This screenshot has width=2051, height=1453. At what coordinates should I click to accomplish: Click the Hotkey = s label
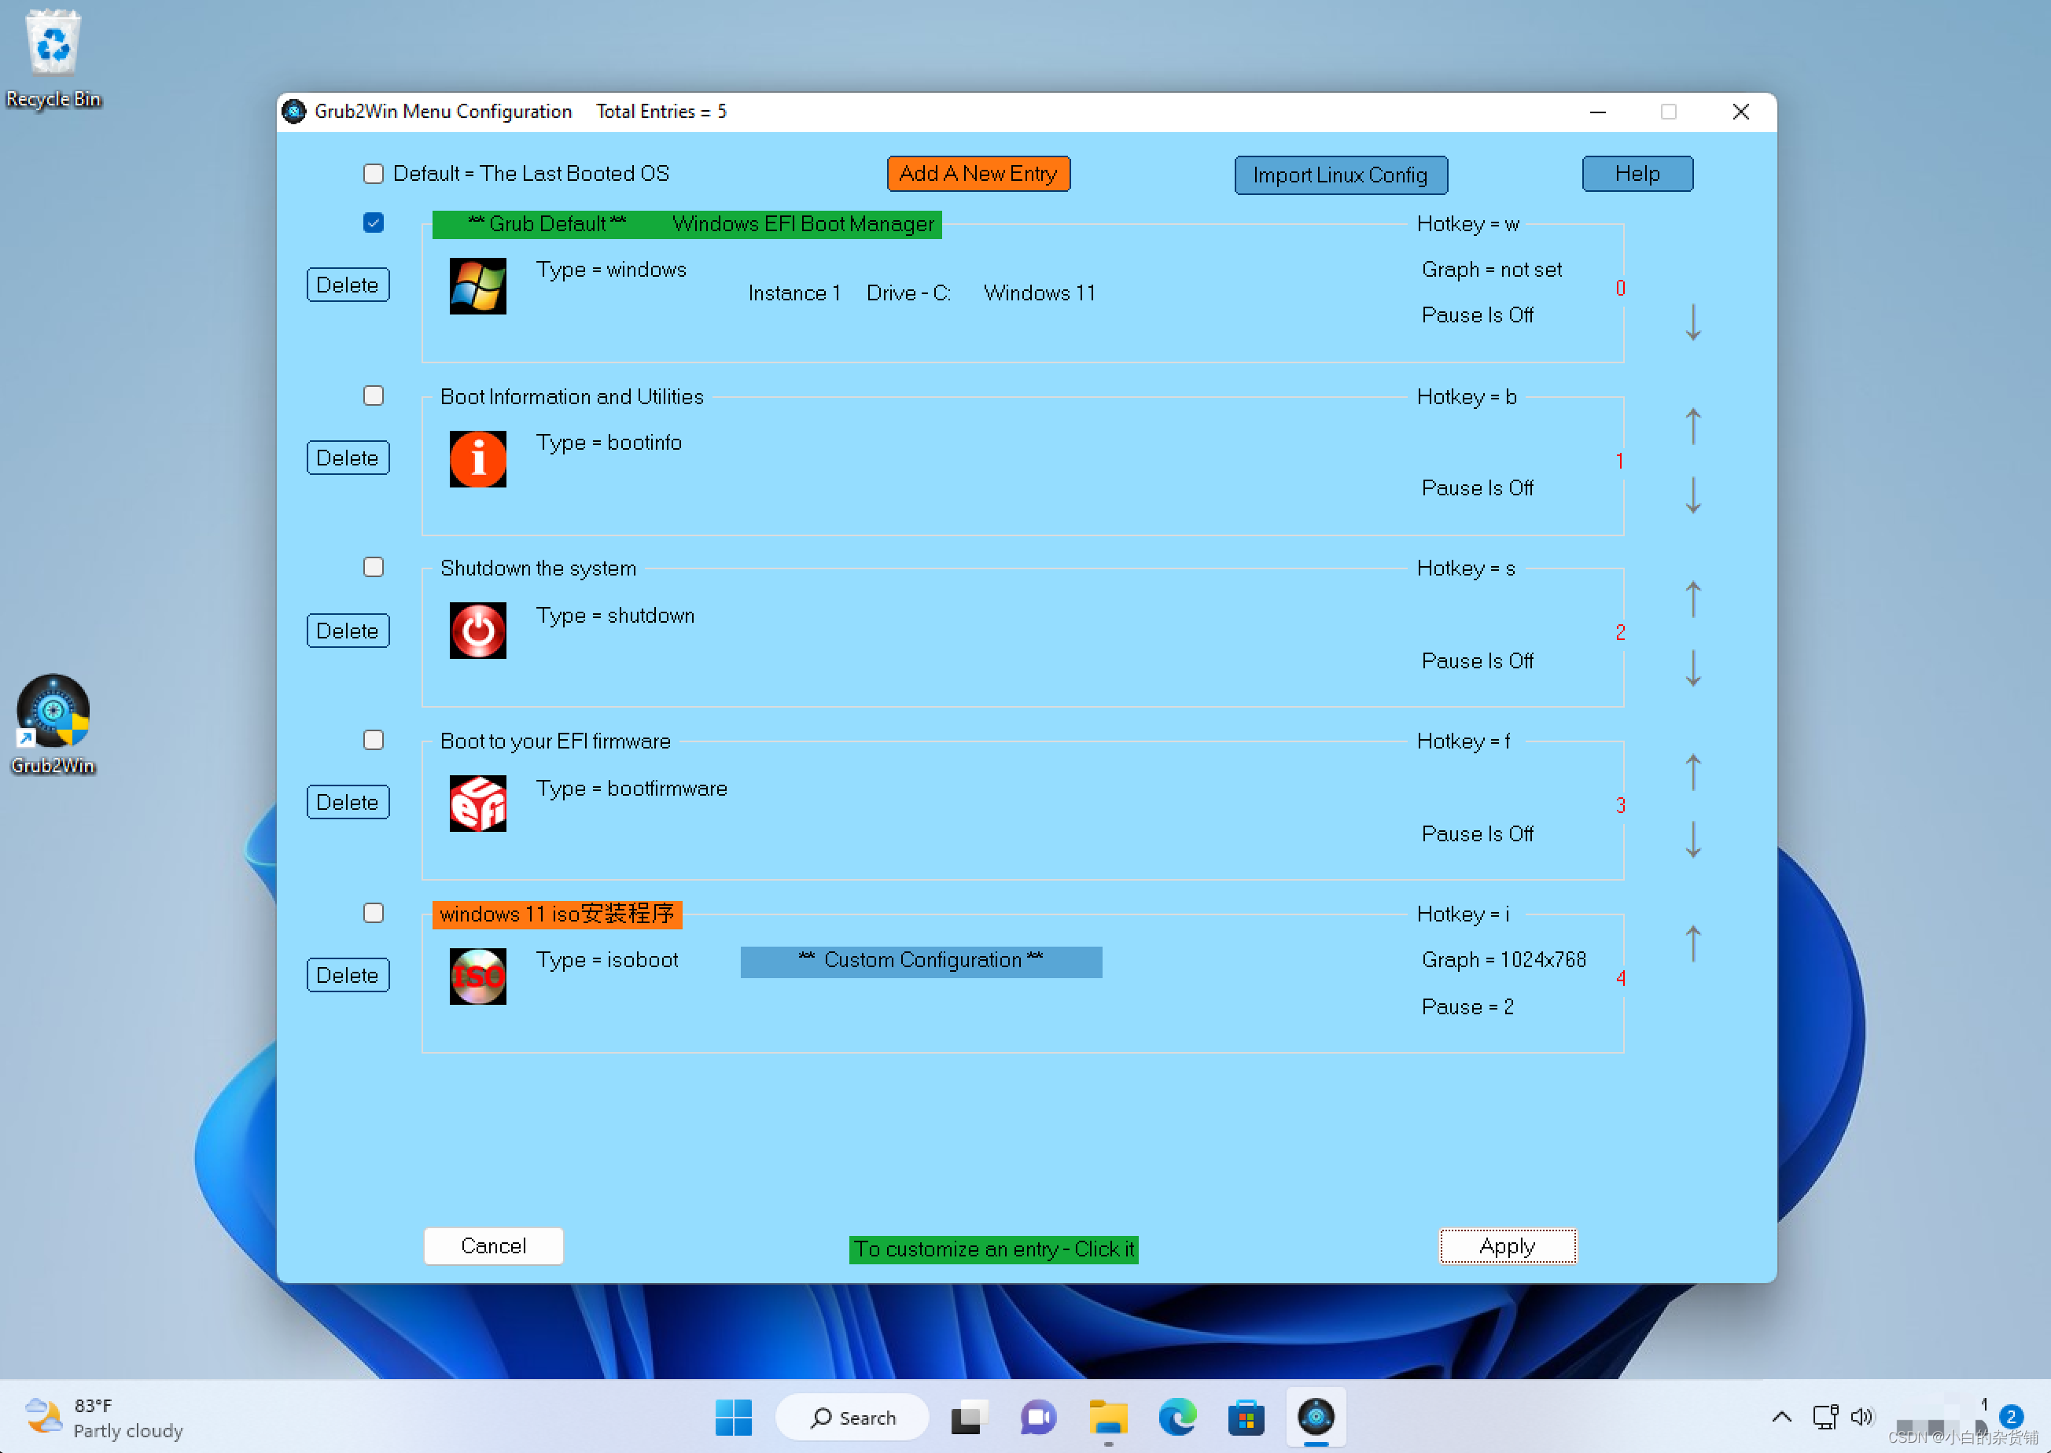point(1466,568)
